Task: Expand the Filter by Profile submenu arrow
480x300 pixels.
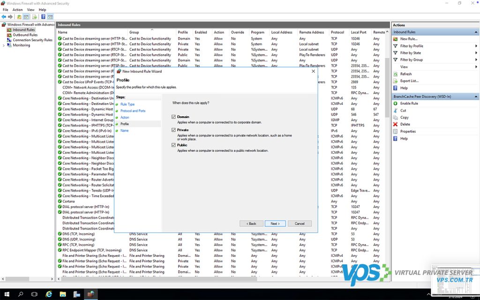Action: [476, 46]
